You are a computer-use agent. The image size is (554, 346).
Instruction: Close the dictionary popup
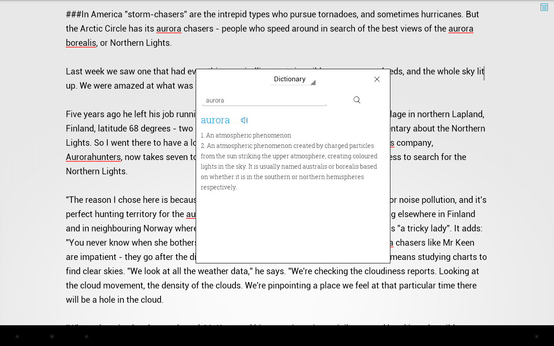377,79
